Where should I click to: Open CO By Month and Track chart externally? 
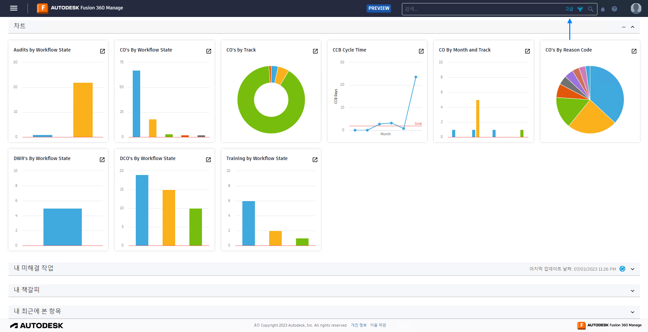[527, 51]
